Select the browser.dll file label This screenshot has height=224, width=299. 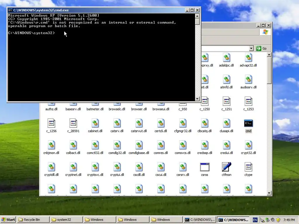[139, 109]
